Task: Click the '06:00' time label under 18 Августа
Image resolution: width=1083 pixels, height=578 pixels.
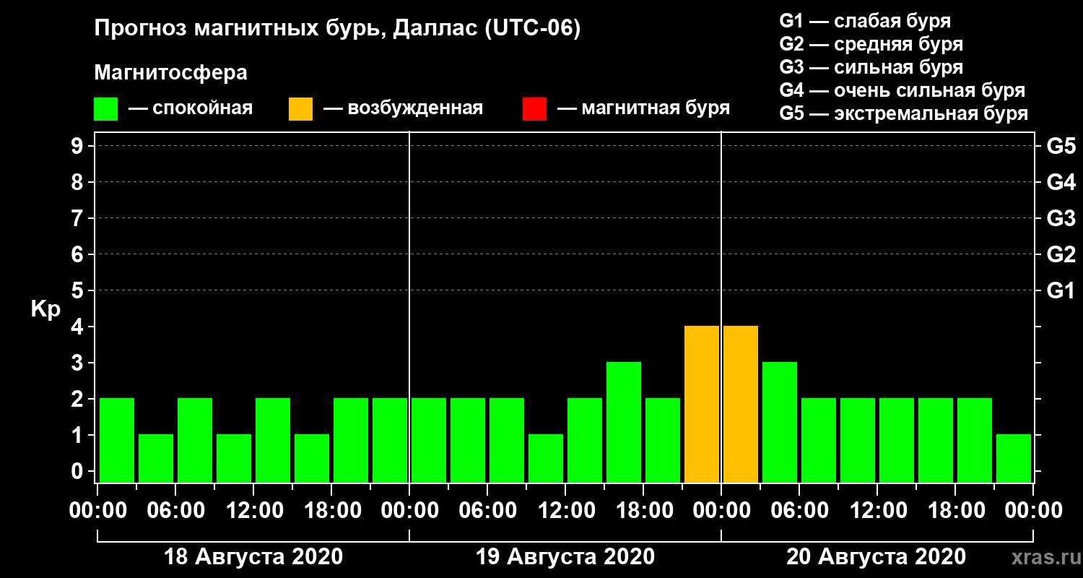Action: point(175,511)
